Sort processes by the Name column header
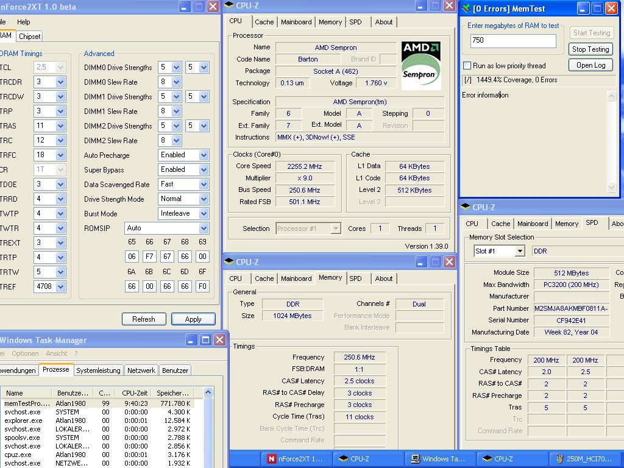This screenshot has height=468, width=624. (x=26, y=393)
